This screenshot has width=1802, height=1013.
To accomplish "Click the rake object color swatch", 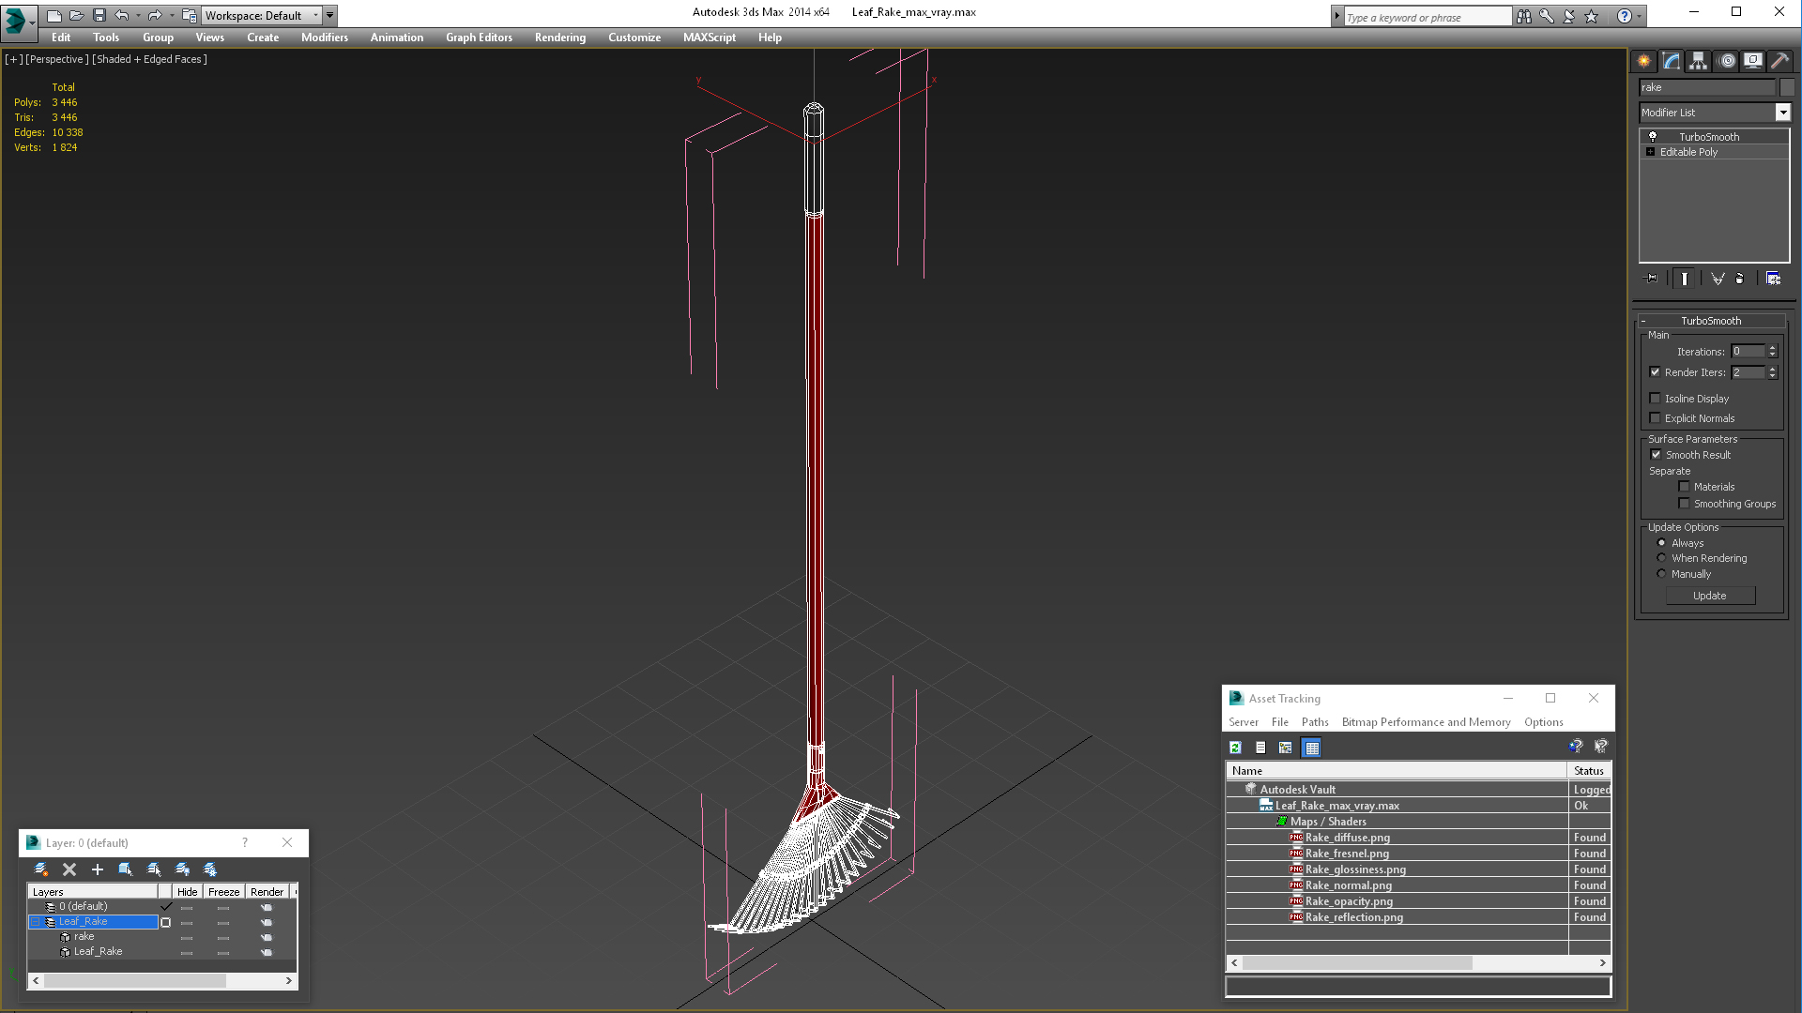I will (1787, 87).
